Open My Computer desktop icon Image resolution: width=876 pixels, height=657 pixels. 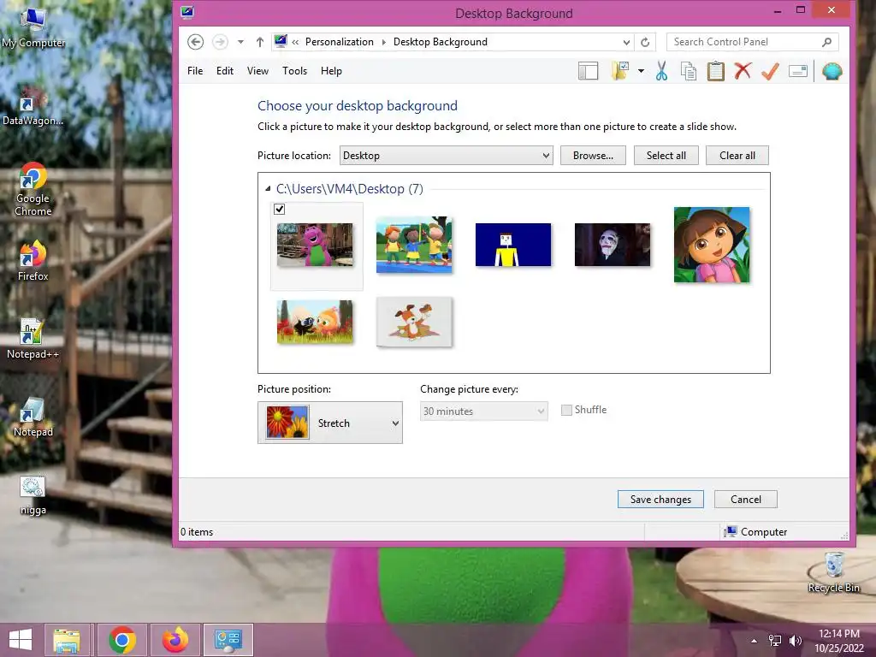33,28
